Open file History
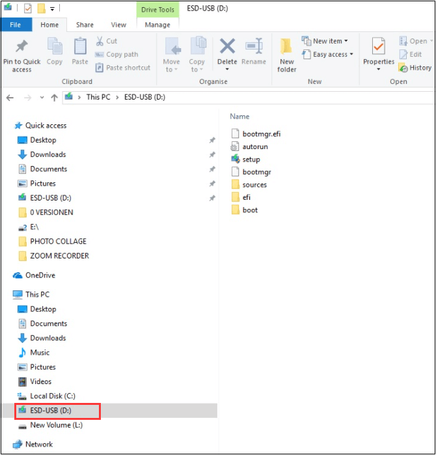This screenshot has height=455, width=436. coord(415,68)
